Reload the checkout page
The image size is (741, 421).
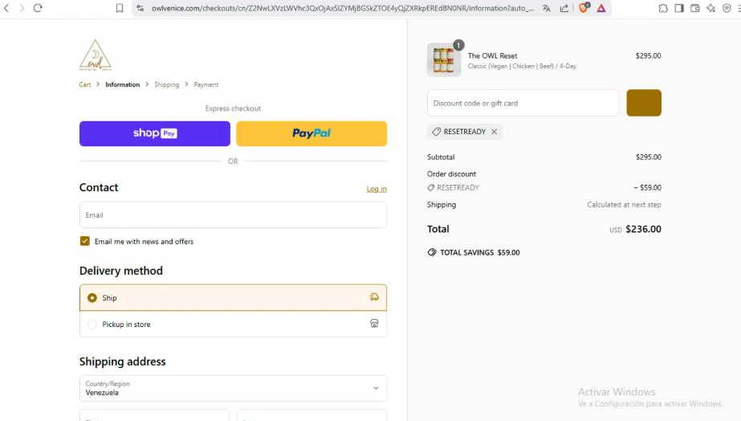[38, 8]
